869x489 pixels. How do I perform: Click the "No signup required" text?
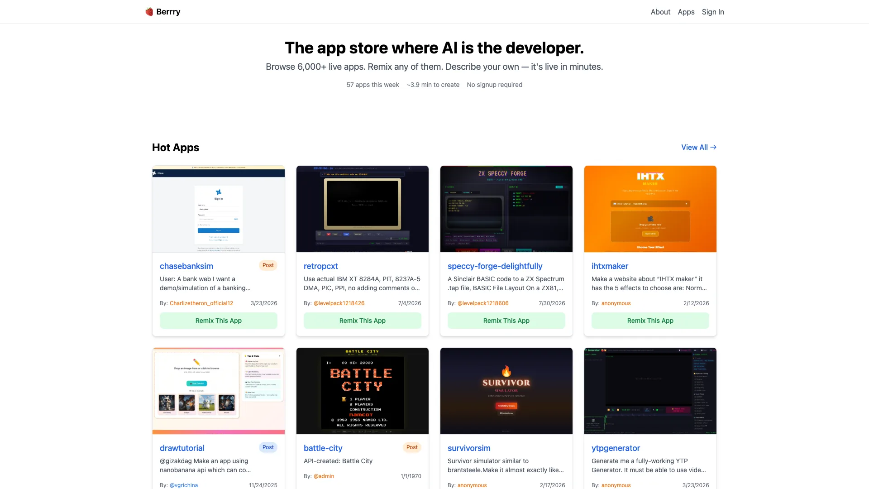[x=495, y=85]
